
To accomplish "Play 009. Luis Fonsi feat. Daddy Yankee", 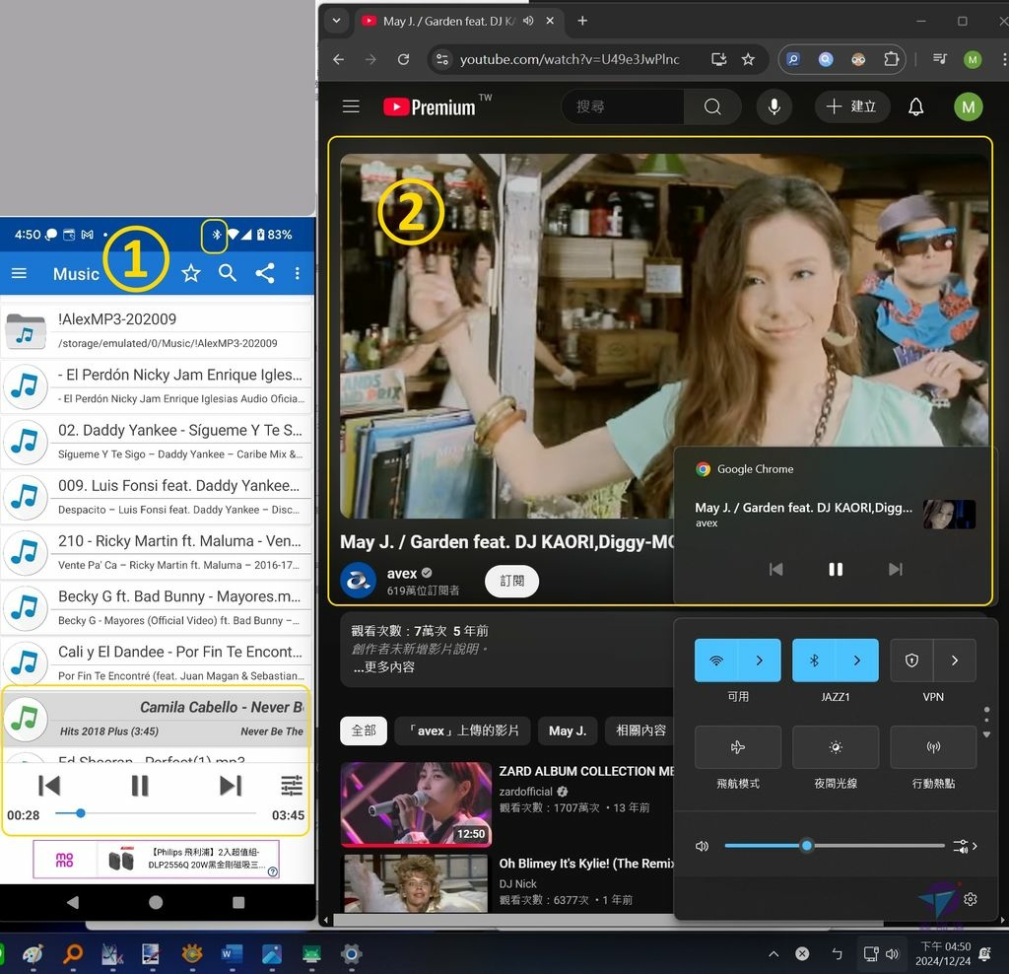I will [x=157, y=496].
